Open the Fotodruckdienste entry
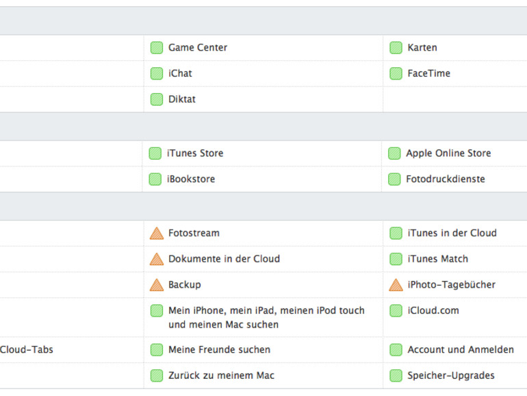Viewport: 527px width, 396px height. (x=446, y=180)
